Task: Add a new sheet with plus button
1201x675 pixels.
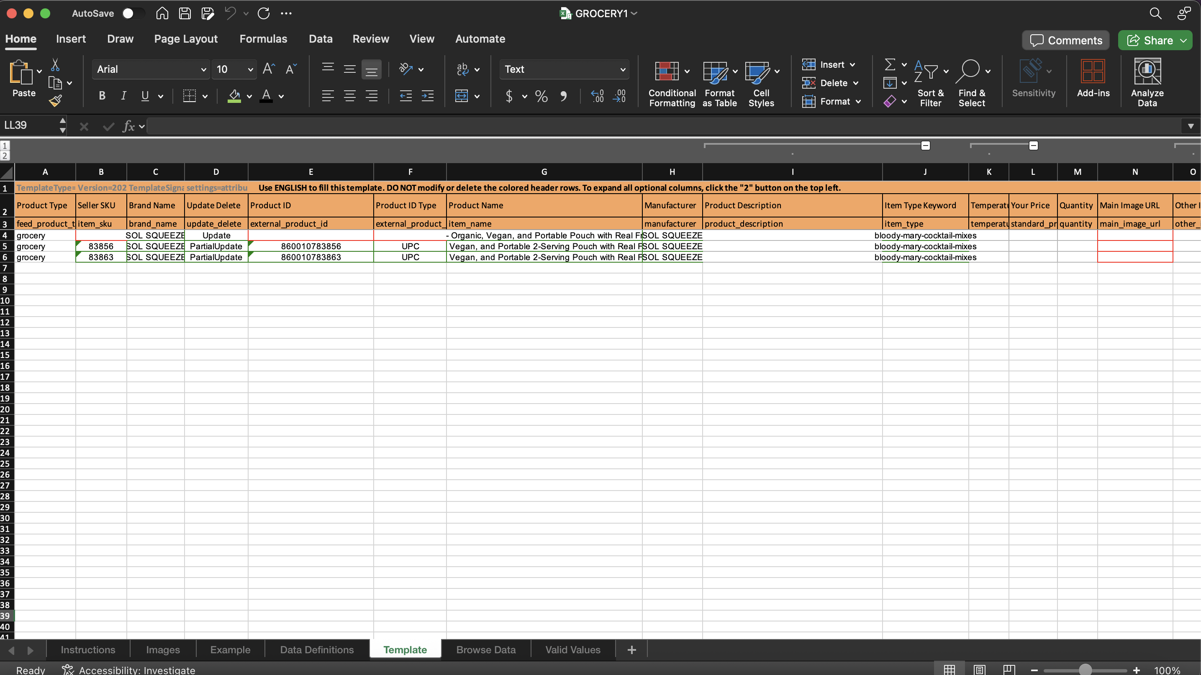Action: [x=632, y=650]
